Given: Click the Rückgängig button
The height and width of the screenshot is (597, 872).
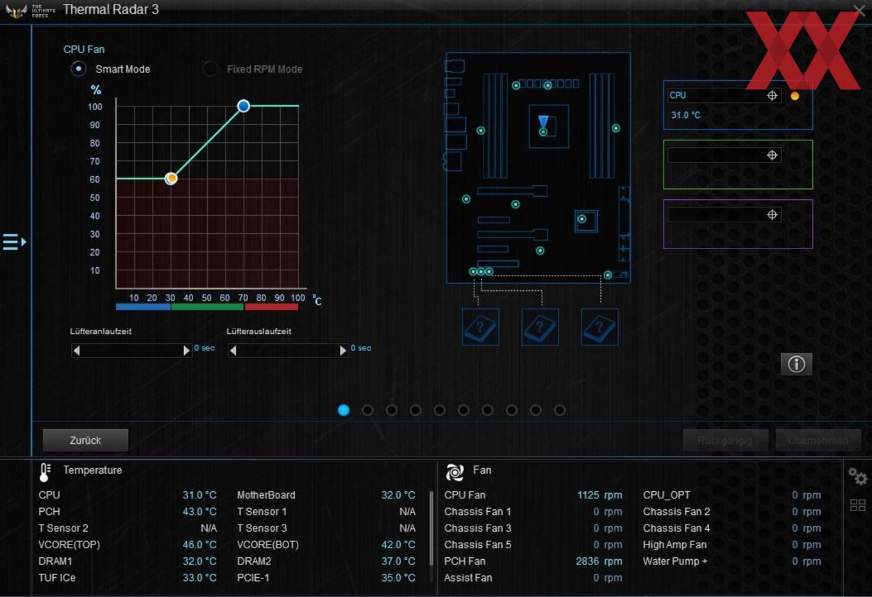Looking at the screenshot, I should pos(725,440).
